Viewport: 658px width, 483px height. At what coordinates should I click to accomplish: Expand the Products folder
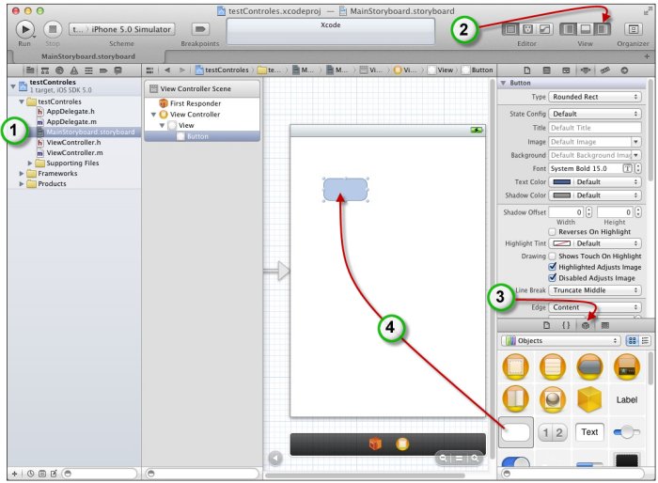(22, 183)
